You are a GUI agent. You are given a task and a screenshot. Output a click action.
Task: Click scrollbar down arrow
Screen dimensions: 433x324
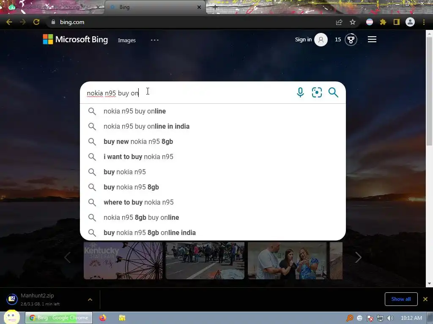[429, 283]
